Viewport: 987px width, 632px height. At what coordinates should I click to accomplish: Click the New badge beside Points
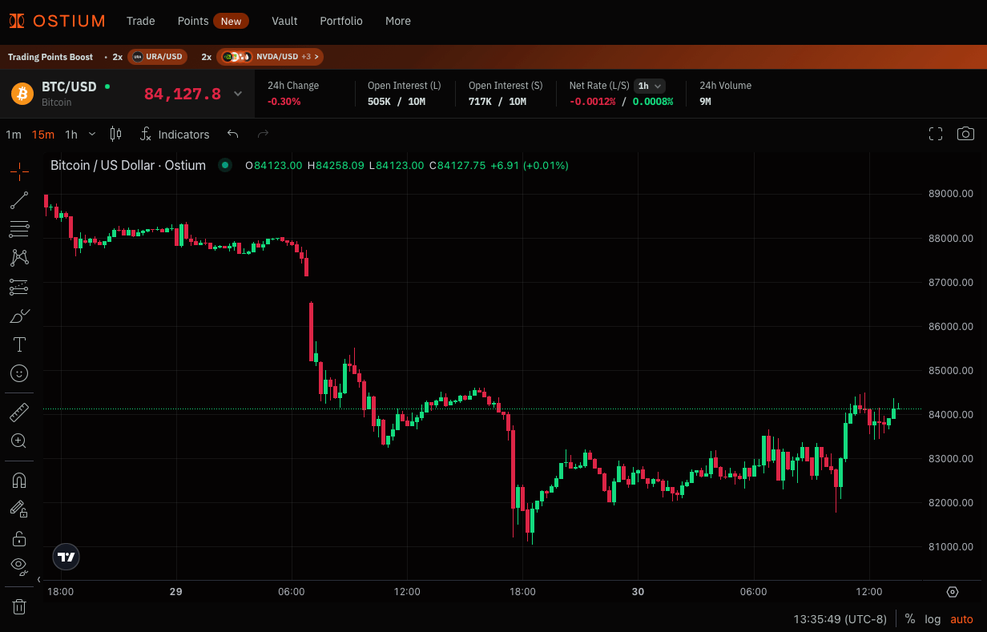pos(232,22)
